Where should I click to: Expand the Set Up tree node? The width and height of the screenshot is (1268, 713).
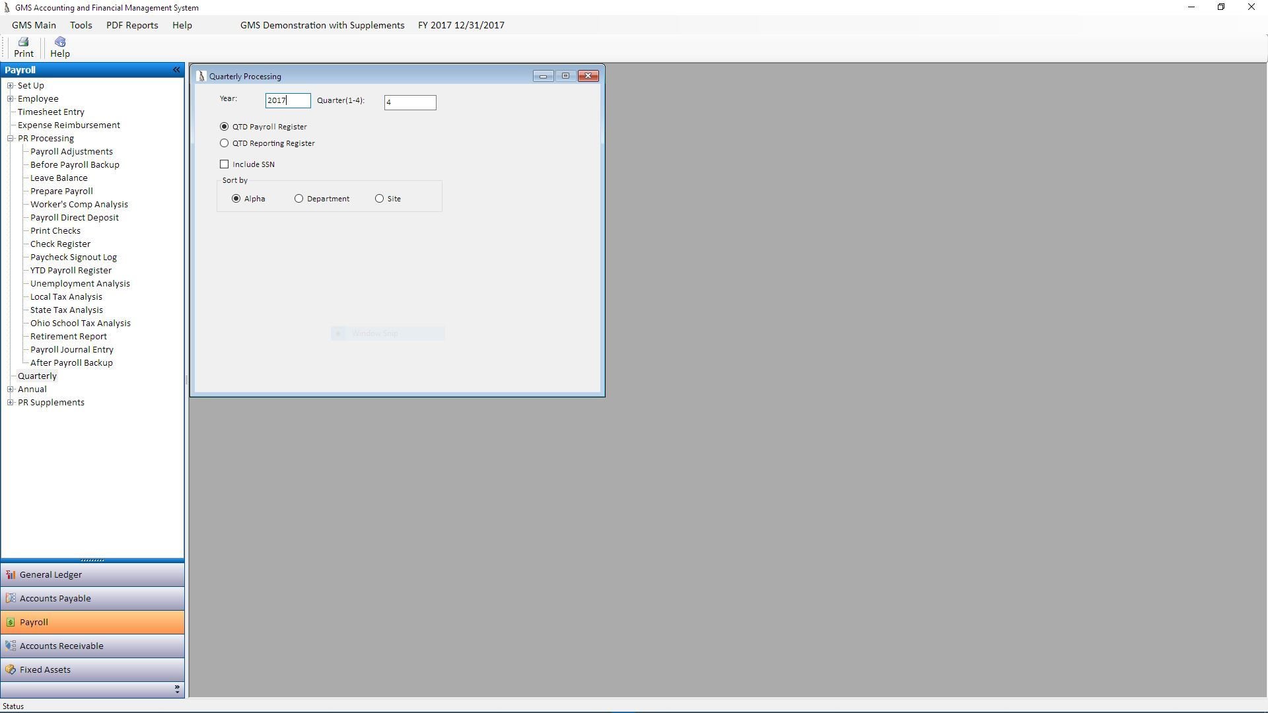coord(11,86)
